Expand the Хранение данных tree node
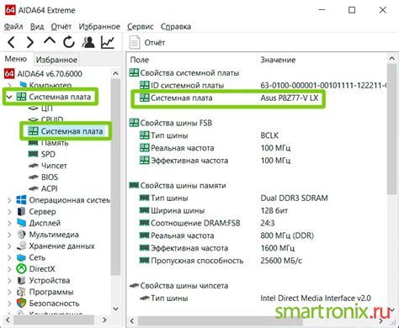Viewport: 399px width, 328px height. click(x=9, y=246)
